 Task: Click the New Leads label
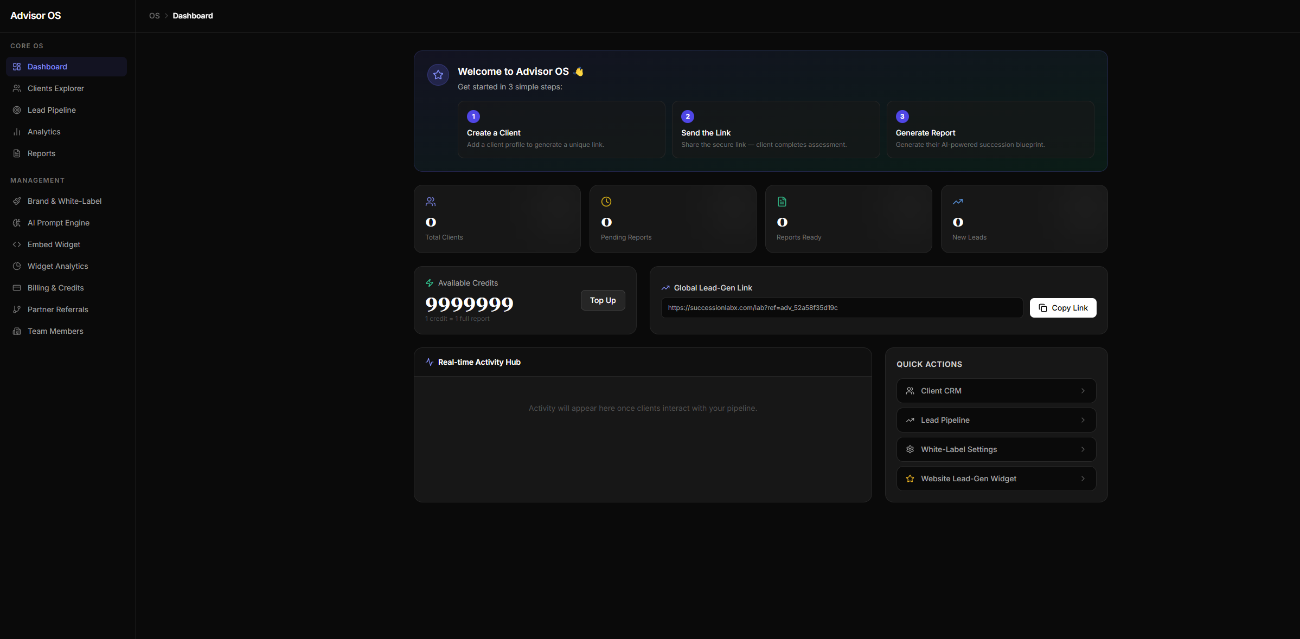(x=969, y=237)
